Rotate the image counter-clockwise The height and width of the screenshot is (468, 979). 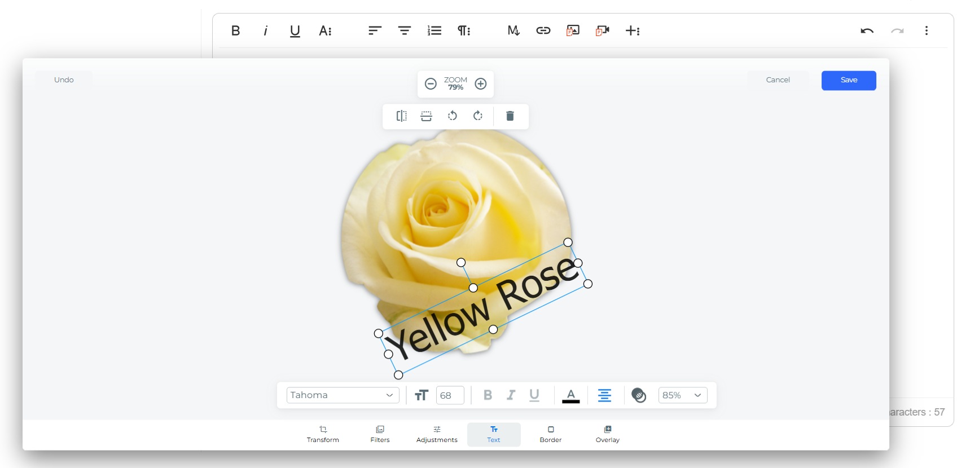(452, 116)
